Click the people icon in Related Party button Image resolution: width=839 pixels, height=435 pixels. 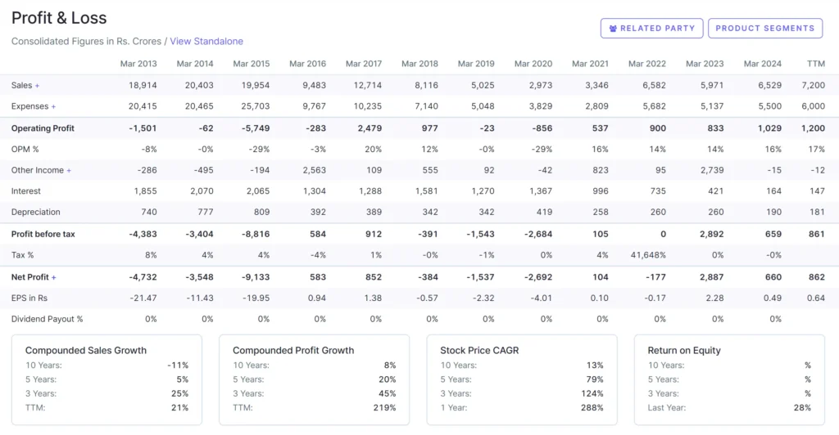tap(613, 29)
